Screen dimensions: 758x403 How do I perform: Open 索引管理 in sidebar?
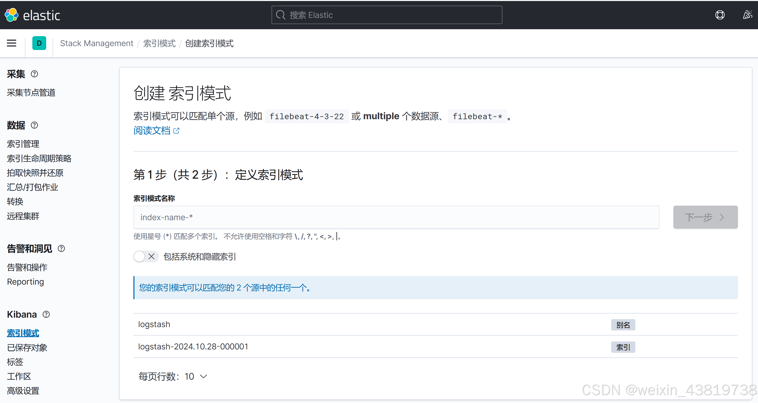[23, 144]
